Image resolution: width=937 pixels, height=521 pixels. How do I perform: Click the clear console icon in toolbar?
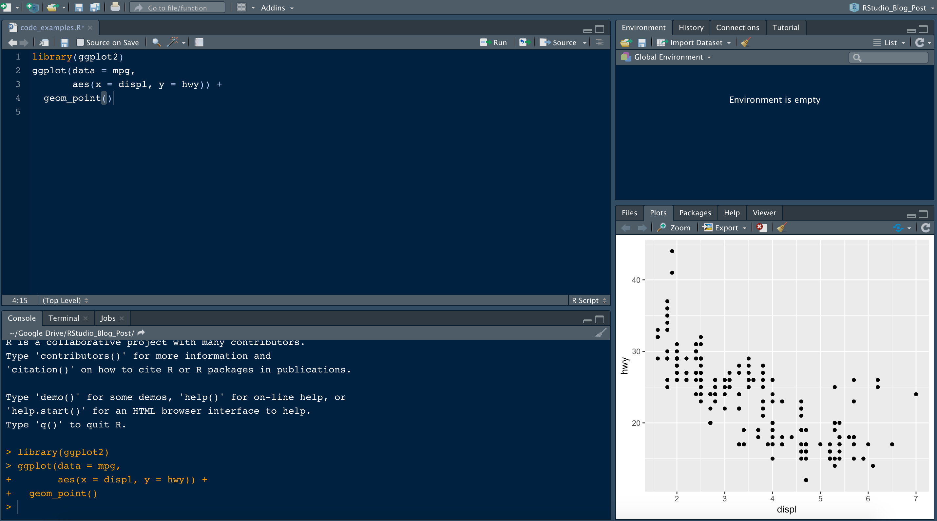(600, 332)
